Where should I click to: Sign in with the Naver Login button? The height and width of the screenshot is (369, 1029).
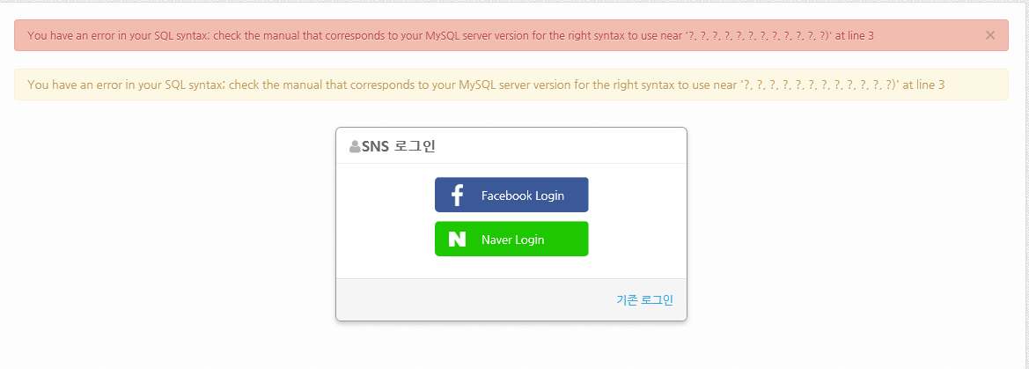512,239
